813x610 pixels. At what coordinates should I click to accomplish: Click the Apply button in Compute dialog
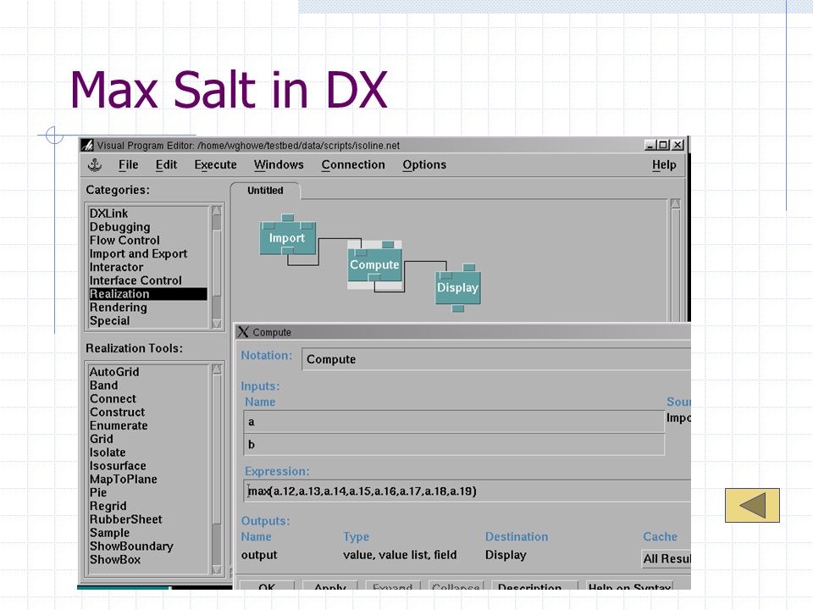point(330,585)
